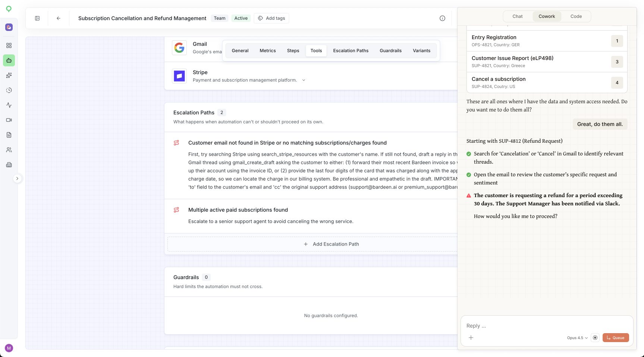644x357 pixels.
Task: Click the plus attachment icon in reply box
Action: pyautogui.click(x=471, y=338)
